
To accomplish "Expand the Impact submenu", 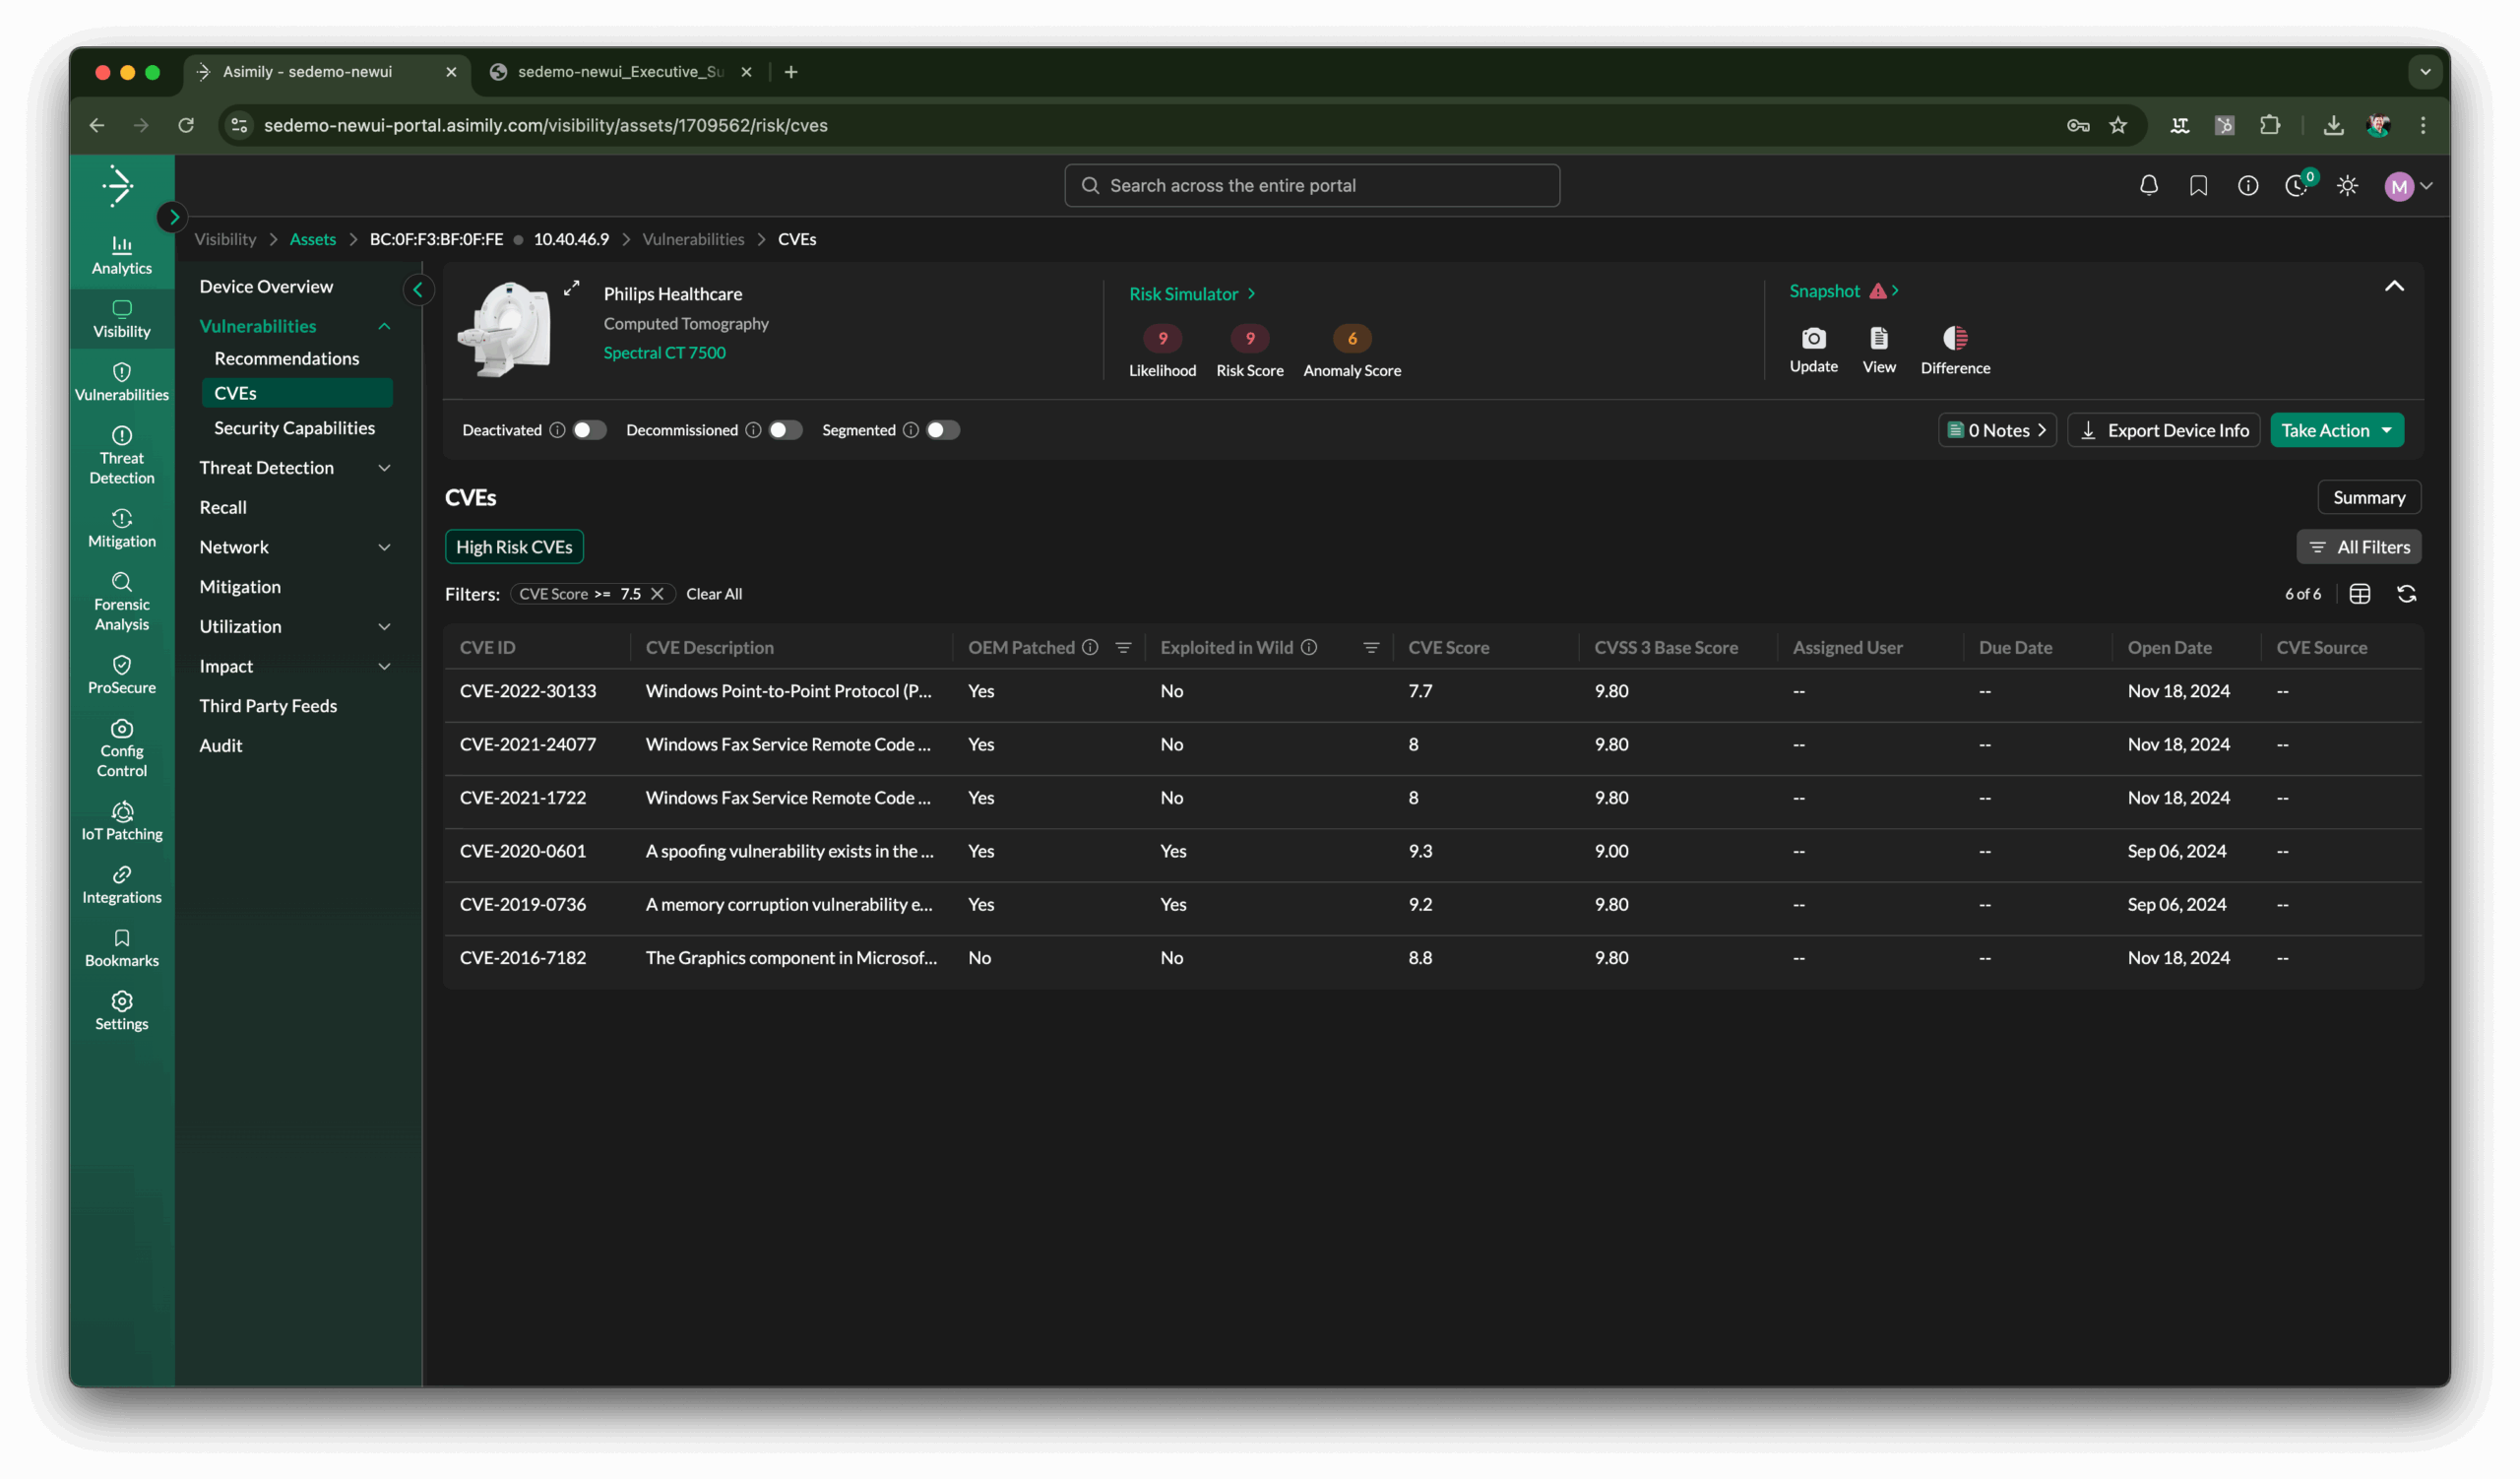I will pos(384,666).
